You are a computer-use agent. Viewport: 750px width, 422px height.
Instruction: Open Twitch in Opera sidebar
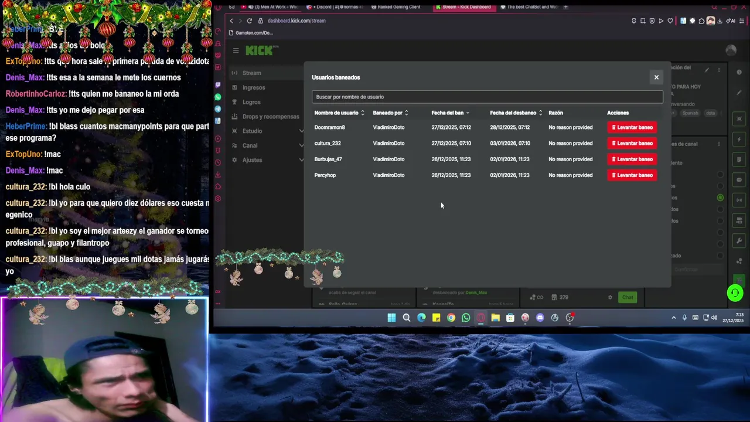click(x=218, y=85)
